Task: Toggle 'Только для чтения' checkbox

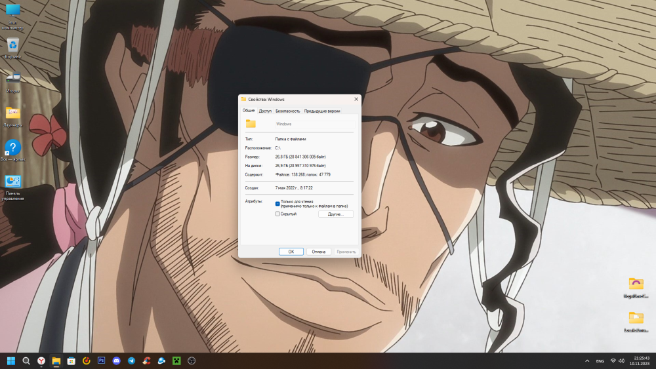Action: (277, 204)
